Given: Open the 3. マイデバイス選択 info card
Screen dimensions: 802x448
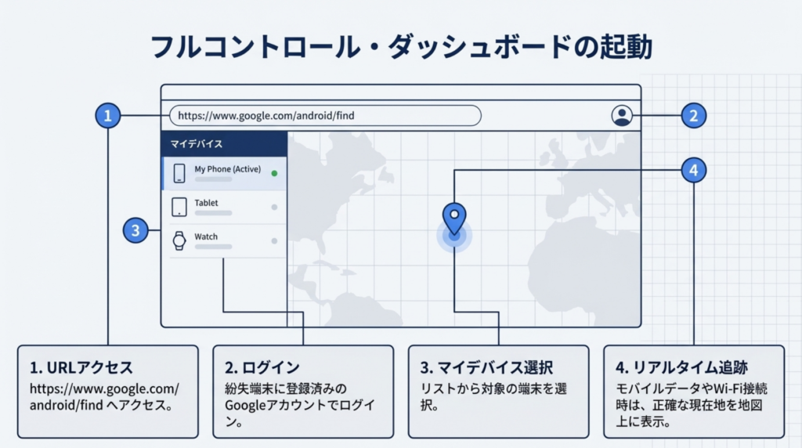Looking at the screenshot, I should point(498,391).
